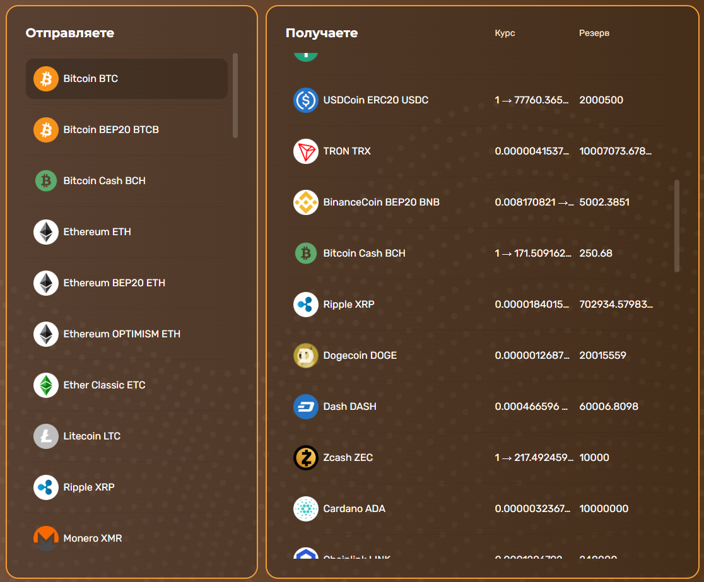
Task: Click the USDC reserve value 2000500
Action: pyautogui.click(x=601, y=100)
